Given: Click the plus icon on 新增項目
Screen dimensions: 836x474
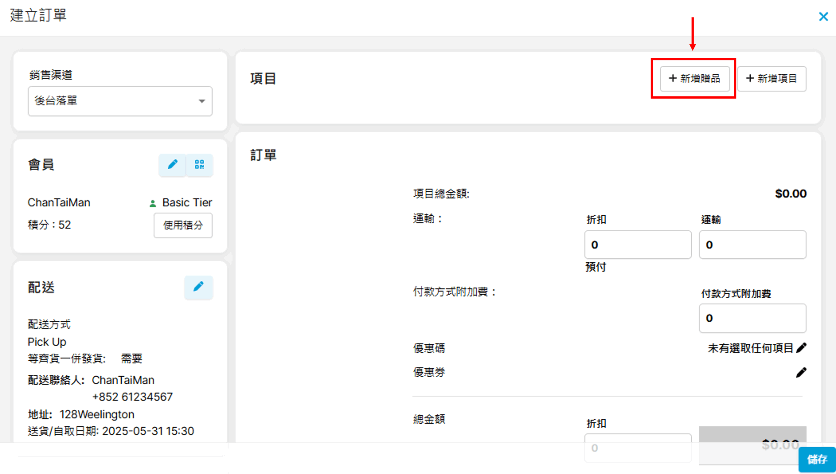Looking at the screenshot, I should click(x=750, y=78).
